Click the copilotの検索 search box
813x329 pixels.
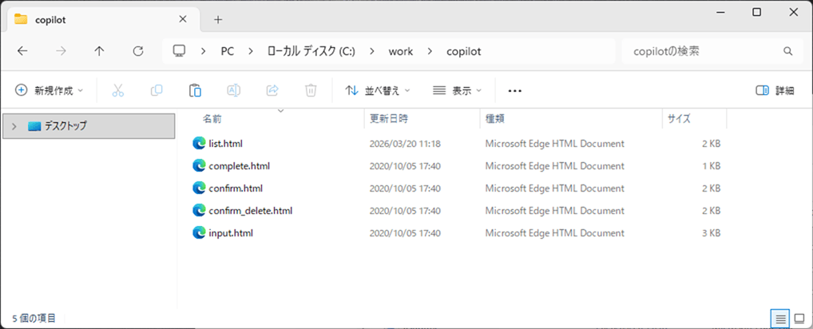pos(703,51)
